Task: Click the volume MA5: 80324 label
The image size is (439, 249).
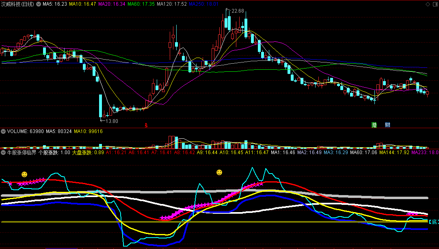Action: (59, 131)
